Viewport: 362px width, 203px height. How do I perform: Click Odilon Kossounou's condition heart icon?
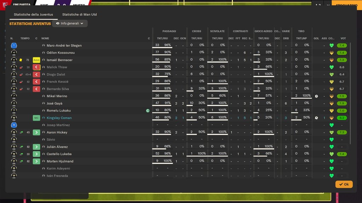[332, 53]
